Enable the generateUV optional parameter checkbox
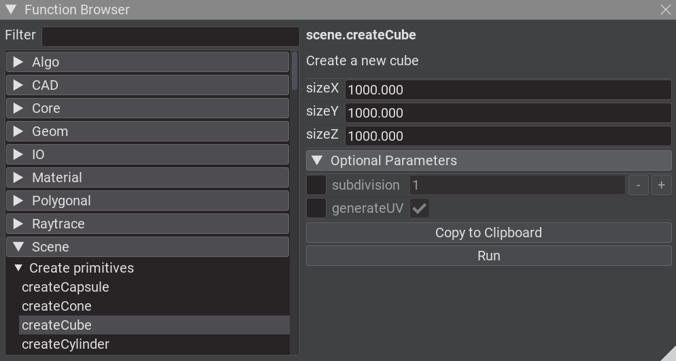This screenshot has height=361, width=676. coord(316,208)
